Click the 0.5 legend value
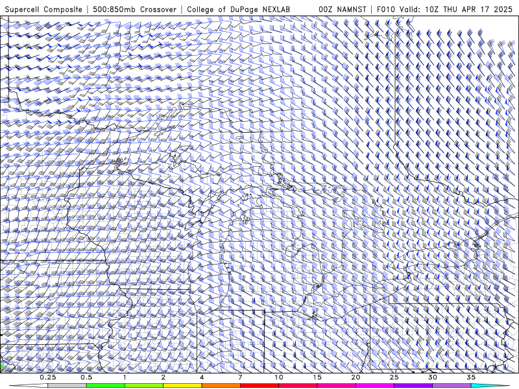519x389 pixels. pos(86,377)
